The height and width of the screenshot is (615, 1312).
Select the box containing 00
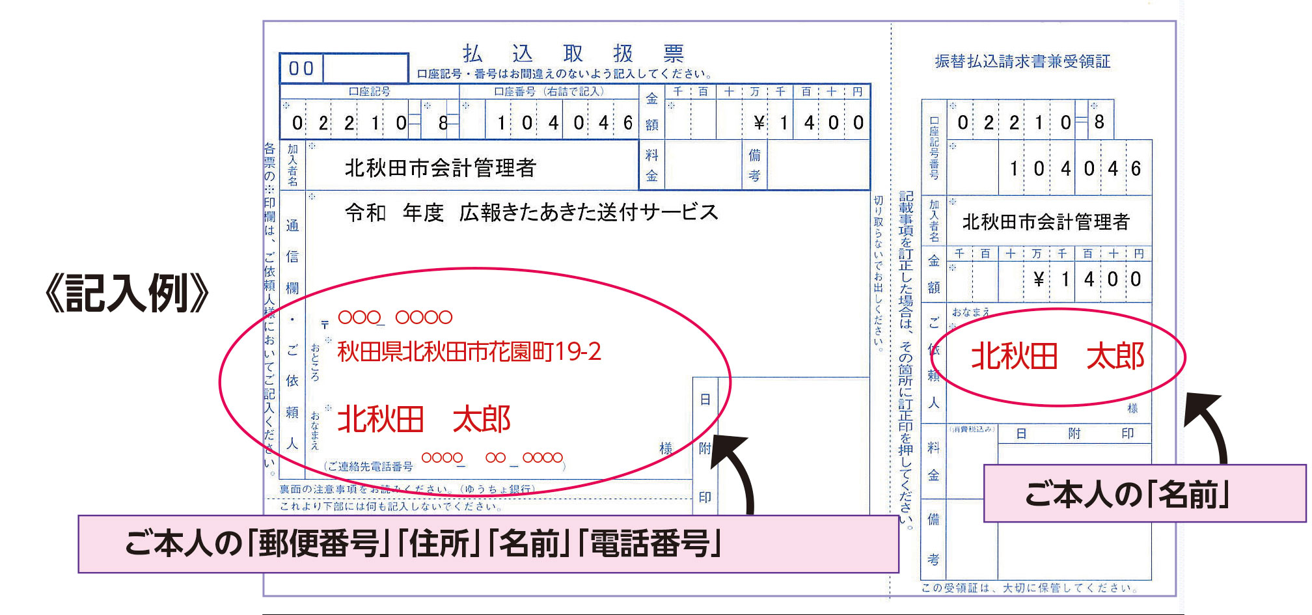click(x=301, y=68)
